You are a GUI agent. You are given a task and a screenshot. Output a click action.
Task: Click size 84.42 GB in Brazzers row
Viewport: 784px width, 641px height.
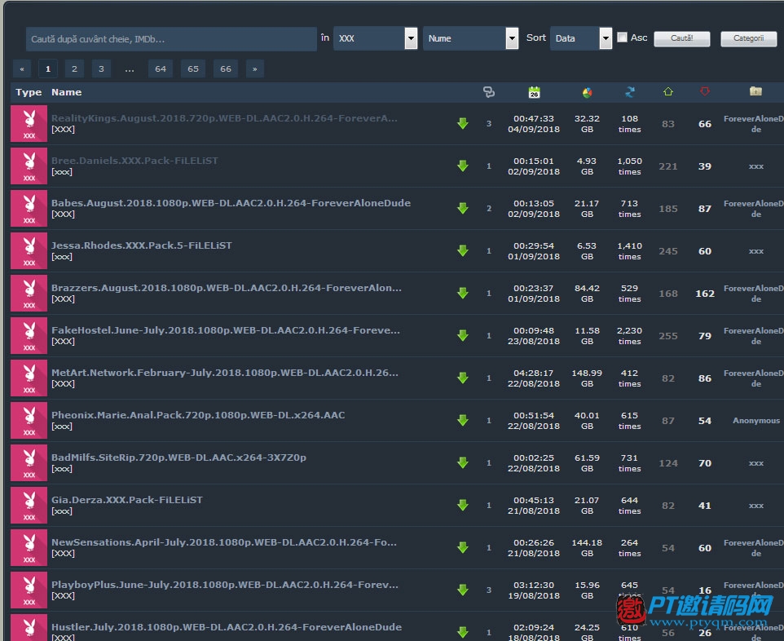pyautogui.click(x=587, y=294)
